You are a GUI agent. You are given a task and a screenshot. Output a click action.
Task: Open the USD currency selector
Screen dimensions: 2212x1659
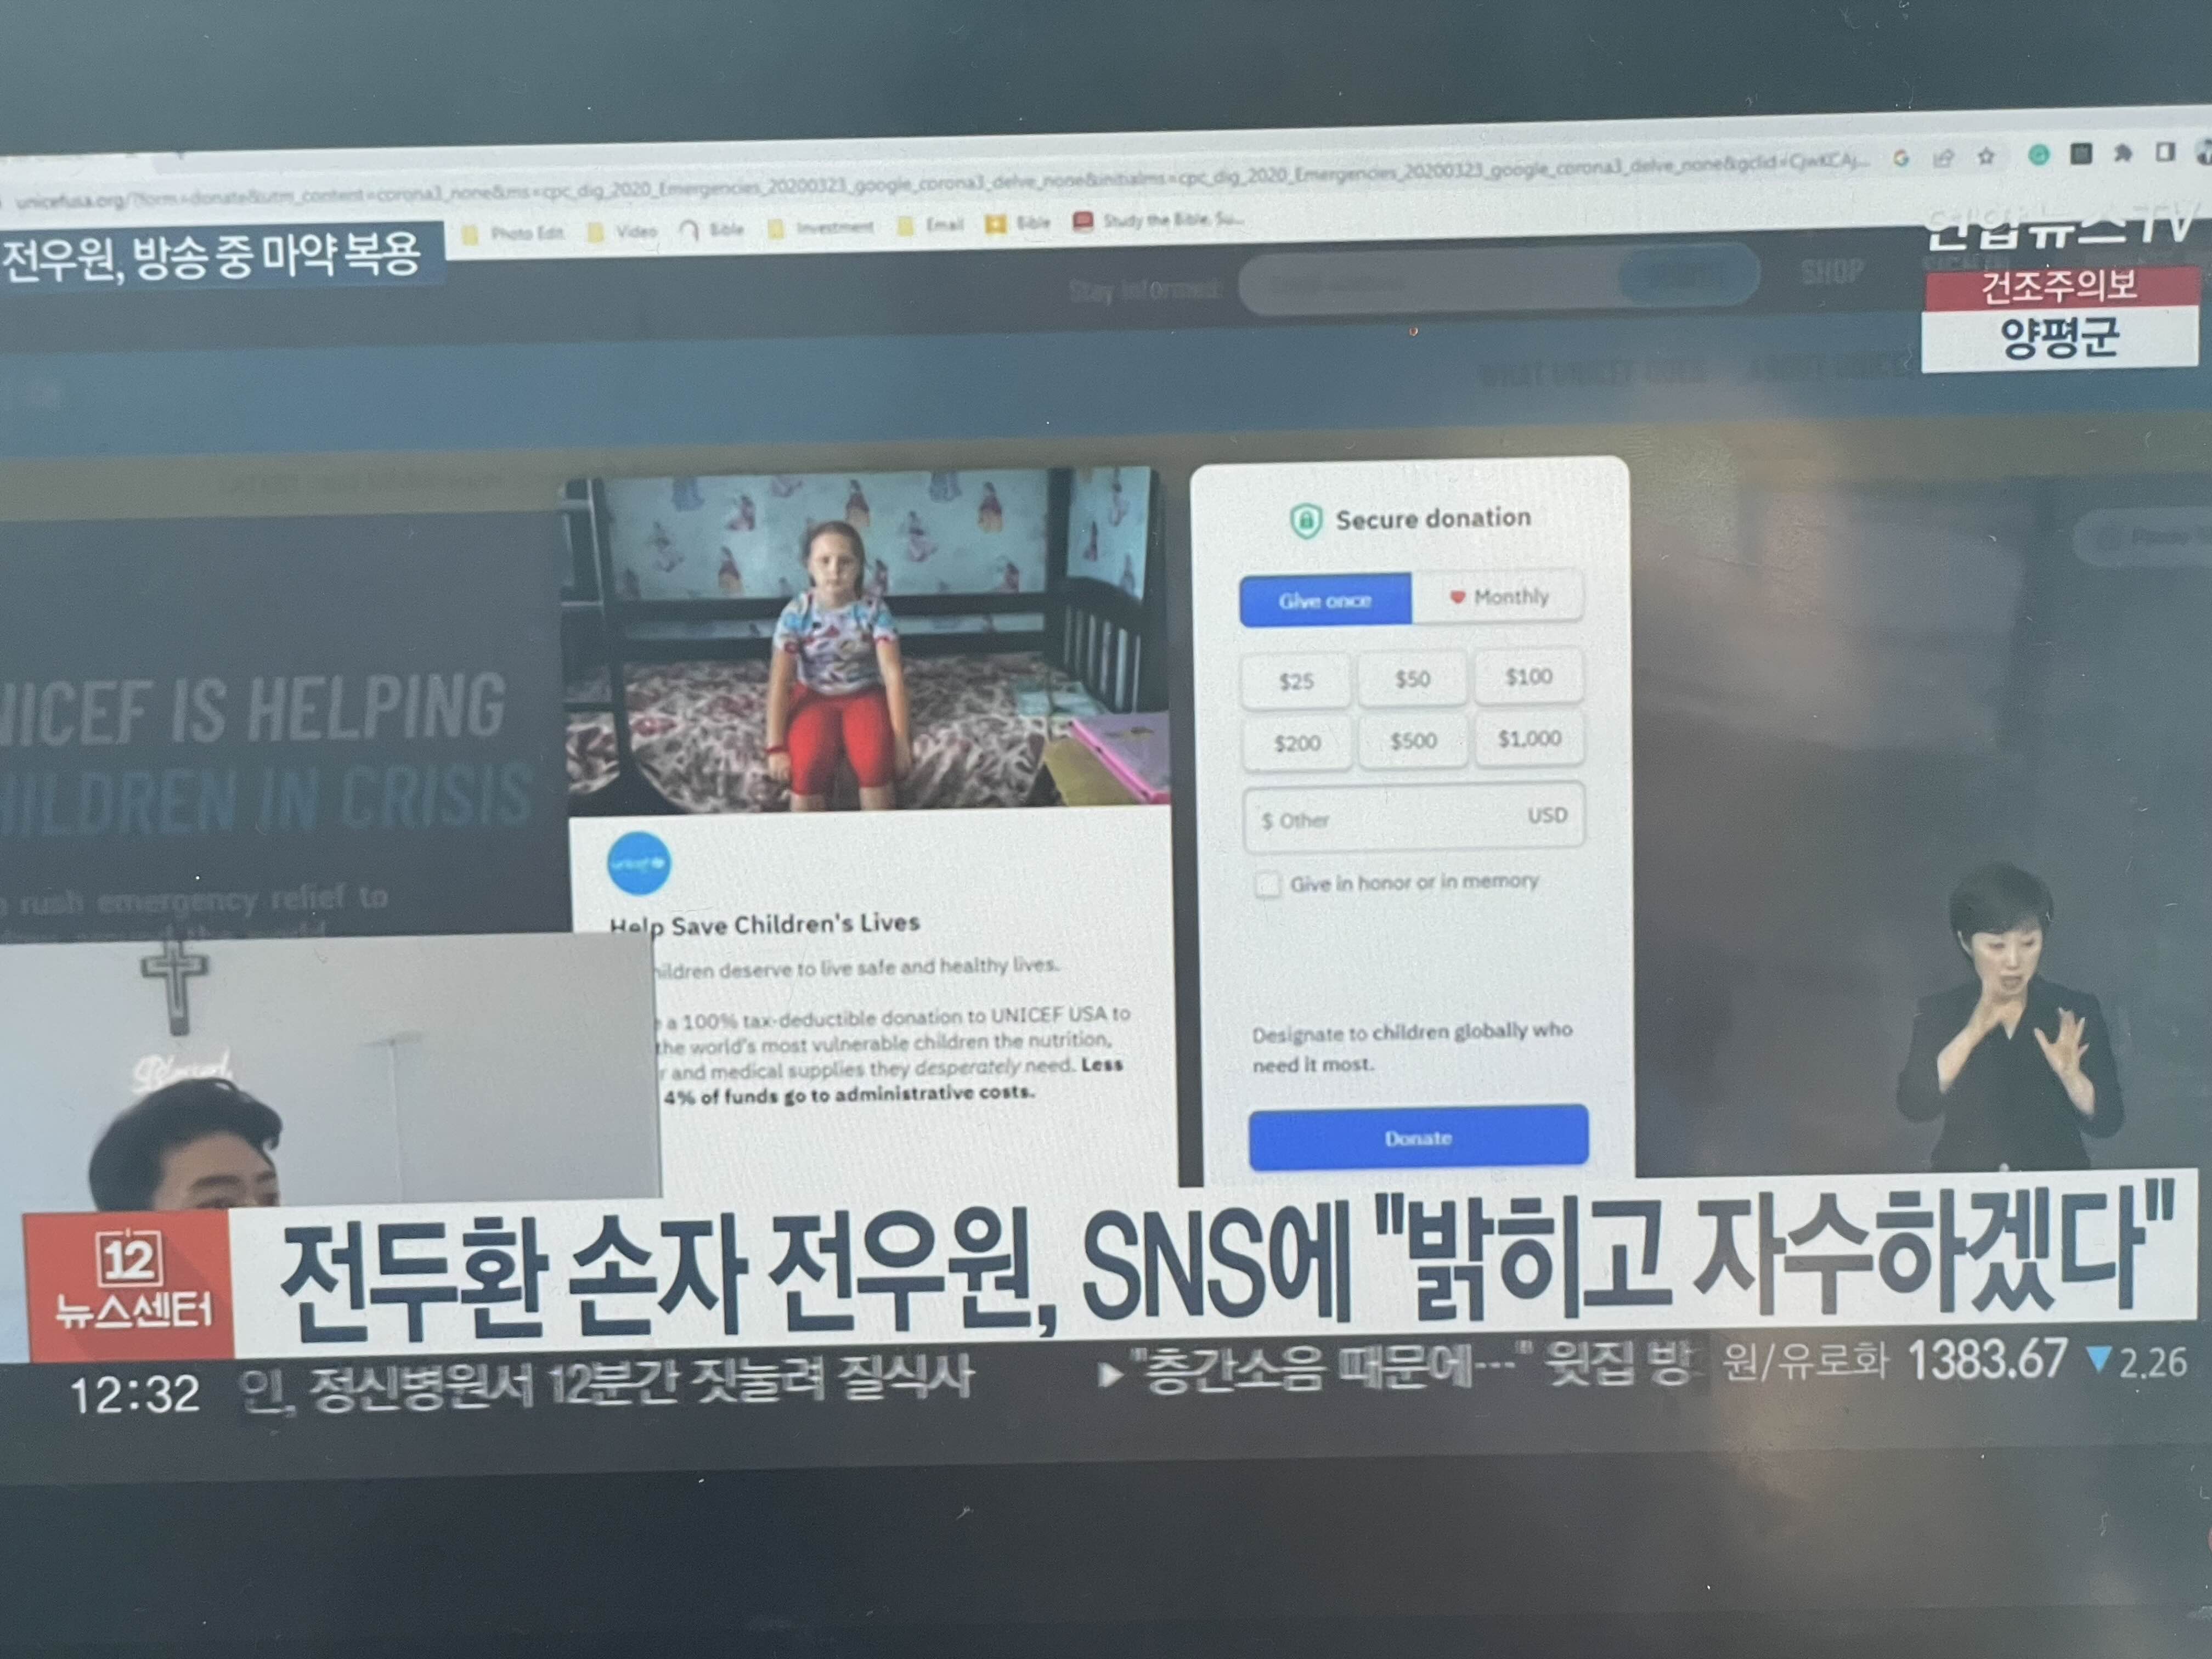coord(1547,815)
